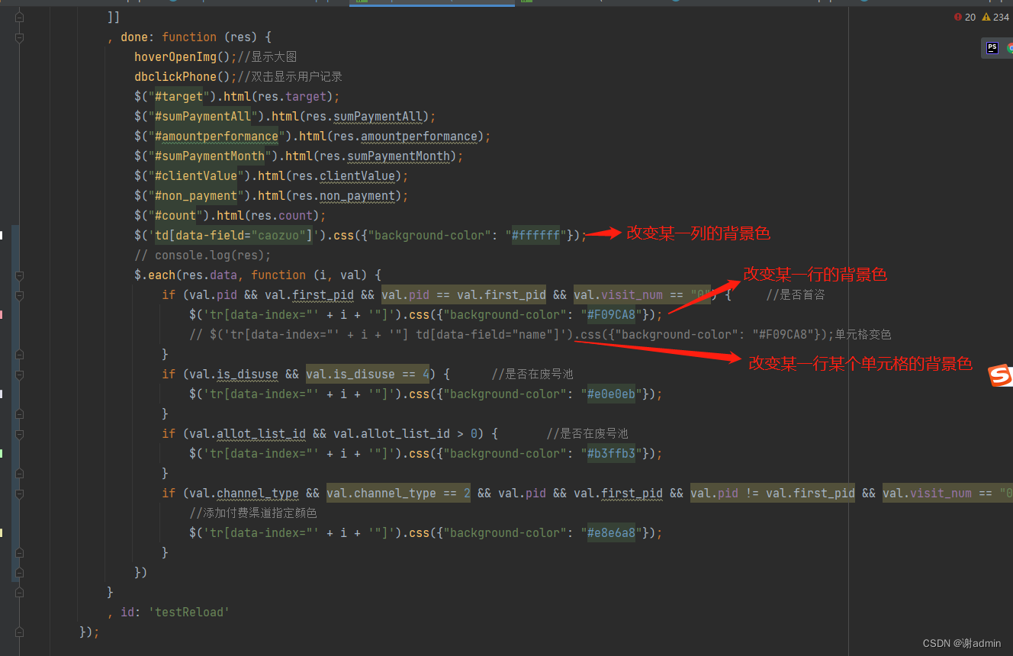Click val.is_disuse == 4 condition
Screen dimensions: 1013x656
pyautogui.click(x=368, y=374)
